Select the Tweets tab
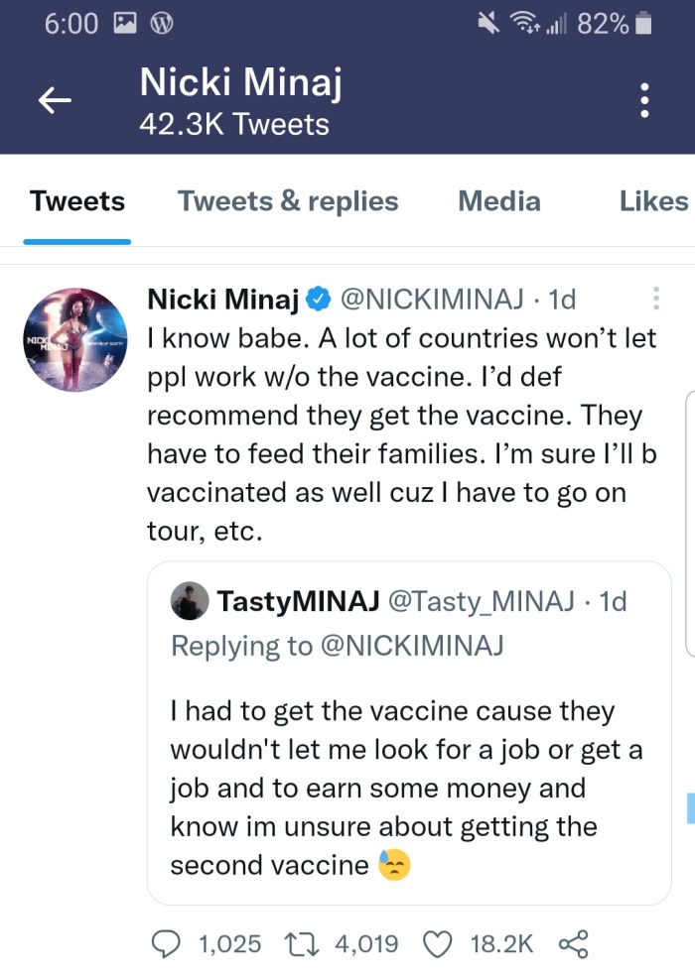 click(77, 201)
